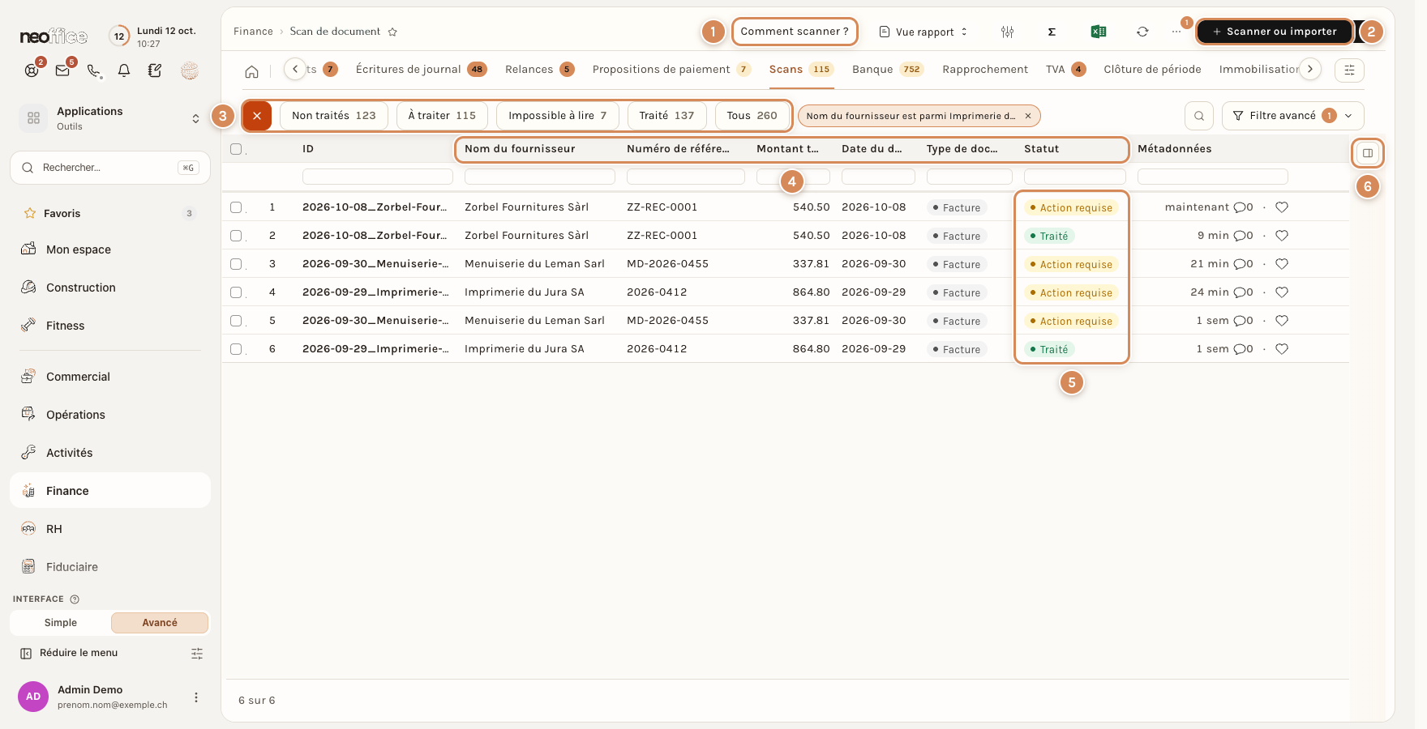
Task: Go to Propositions de paiement tab
Action: pyautogui.click(x=671, y=70)
